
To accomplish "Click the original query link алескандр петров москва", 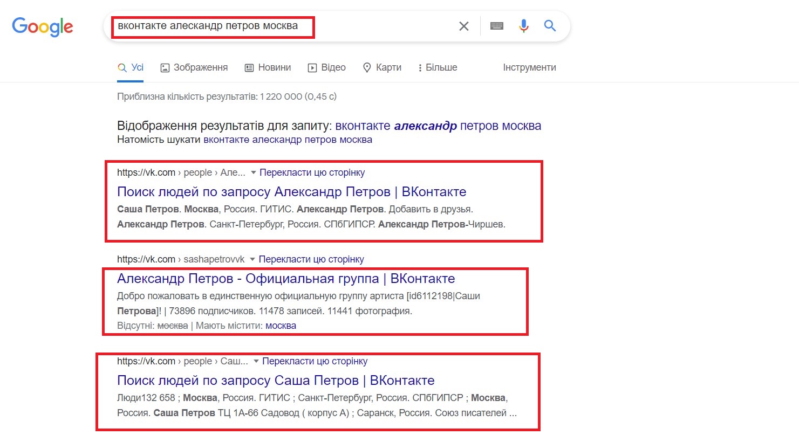I will pyautogui.click(x=288, y=140).
